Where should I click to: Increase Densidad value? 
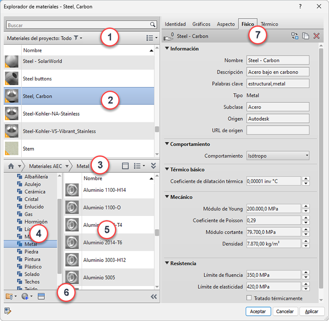coord(306,241)
